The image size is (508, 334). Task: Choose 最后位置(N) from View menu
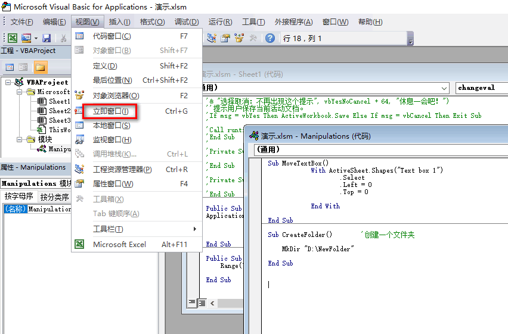(x=137, y=80)
